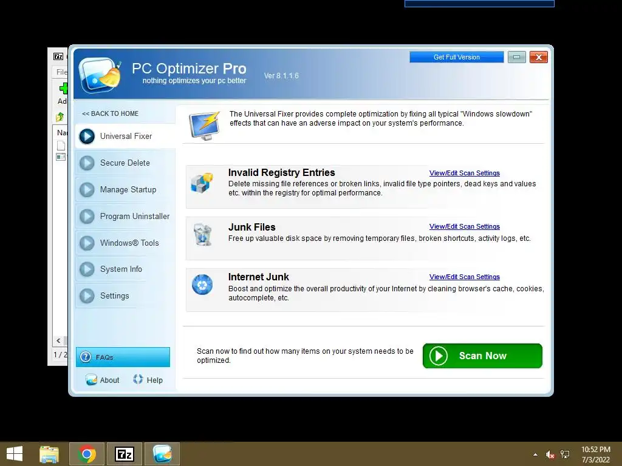The width and height of the screenshot is (622, 466).
Task: Open View/Edit Scan Settings for Junk Files
Action: click(x=465, y=227)
